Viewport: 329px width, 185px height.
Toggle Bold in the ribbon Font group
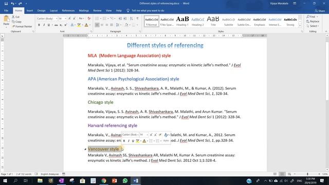(39, 25)
